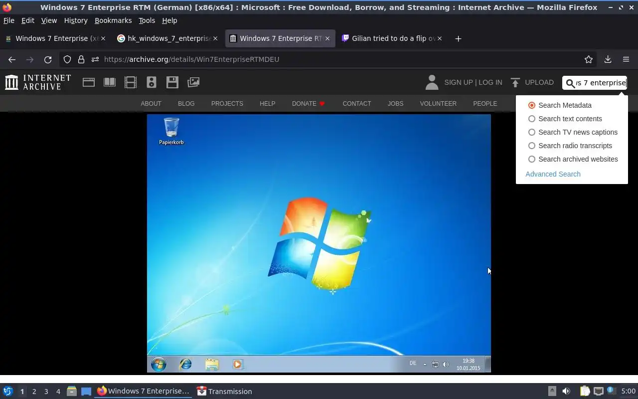Click the network icon in system tray

coord(599,391)
